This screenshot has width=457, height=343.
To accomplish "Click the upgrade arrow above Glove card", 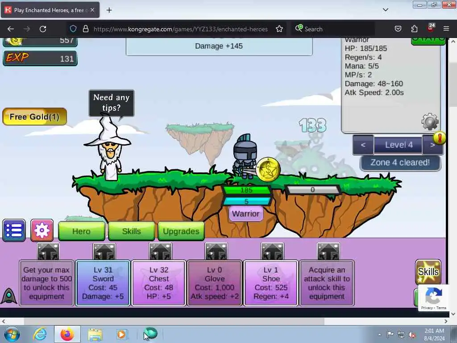I will point(216,251).
